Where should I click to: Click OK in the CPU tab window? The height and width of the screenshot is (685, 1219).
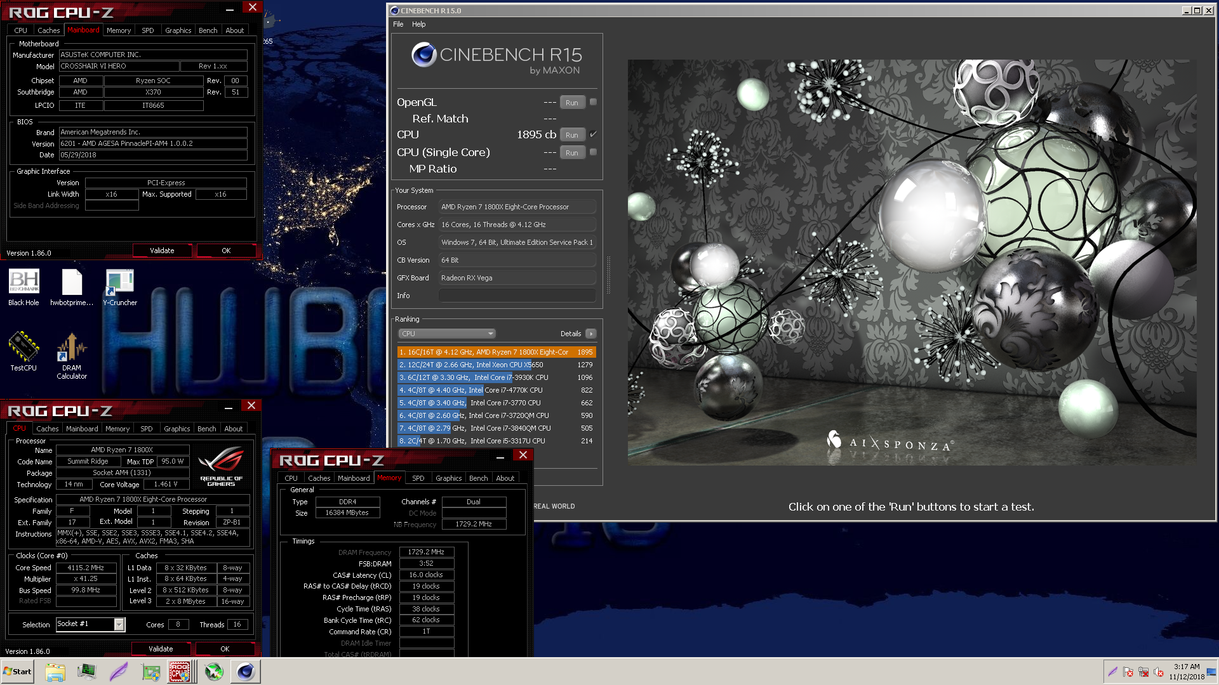(x=225, y=649)
